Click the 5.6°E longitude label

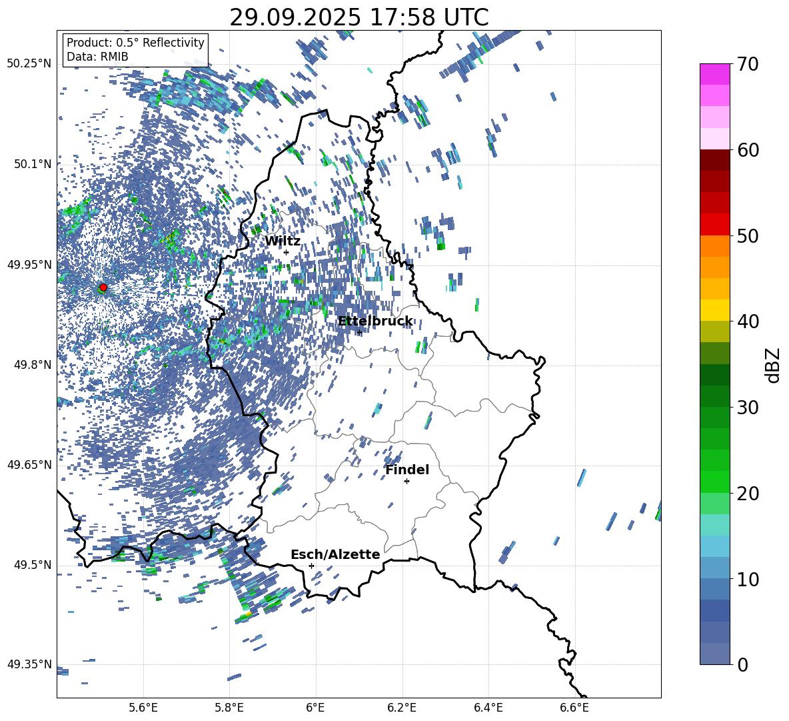143,708
